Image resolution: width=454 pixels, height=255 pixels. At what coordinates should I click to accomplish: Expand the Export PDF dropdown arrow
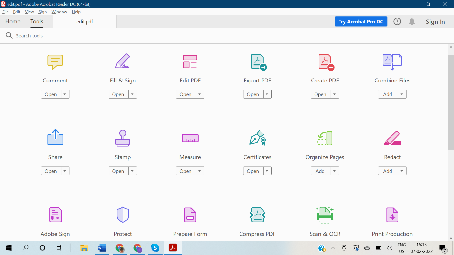point(267,94)
